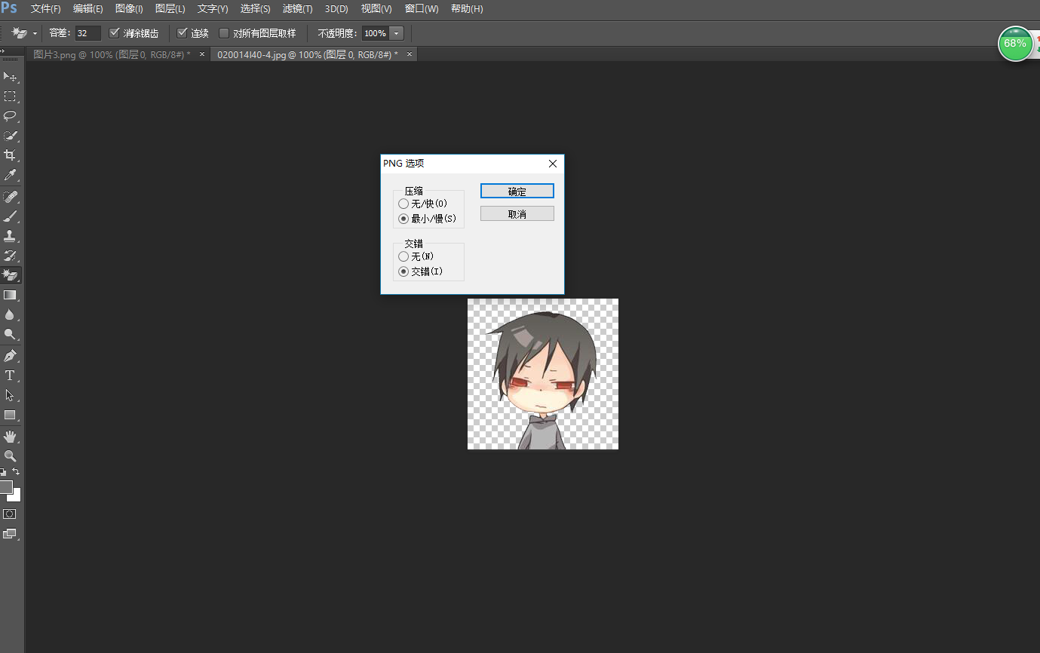
Task: Click the foreground color swatch
Action: pyautogui.click(x=8, y=488)
